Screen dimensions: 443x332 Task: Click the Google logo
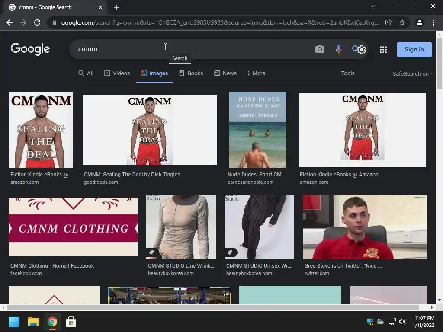(x=30, y=49)
